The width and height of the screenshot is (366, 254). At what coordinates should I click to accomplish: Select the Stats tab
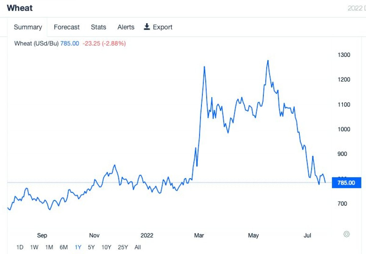[x=99, y=27]
